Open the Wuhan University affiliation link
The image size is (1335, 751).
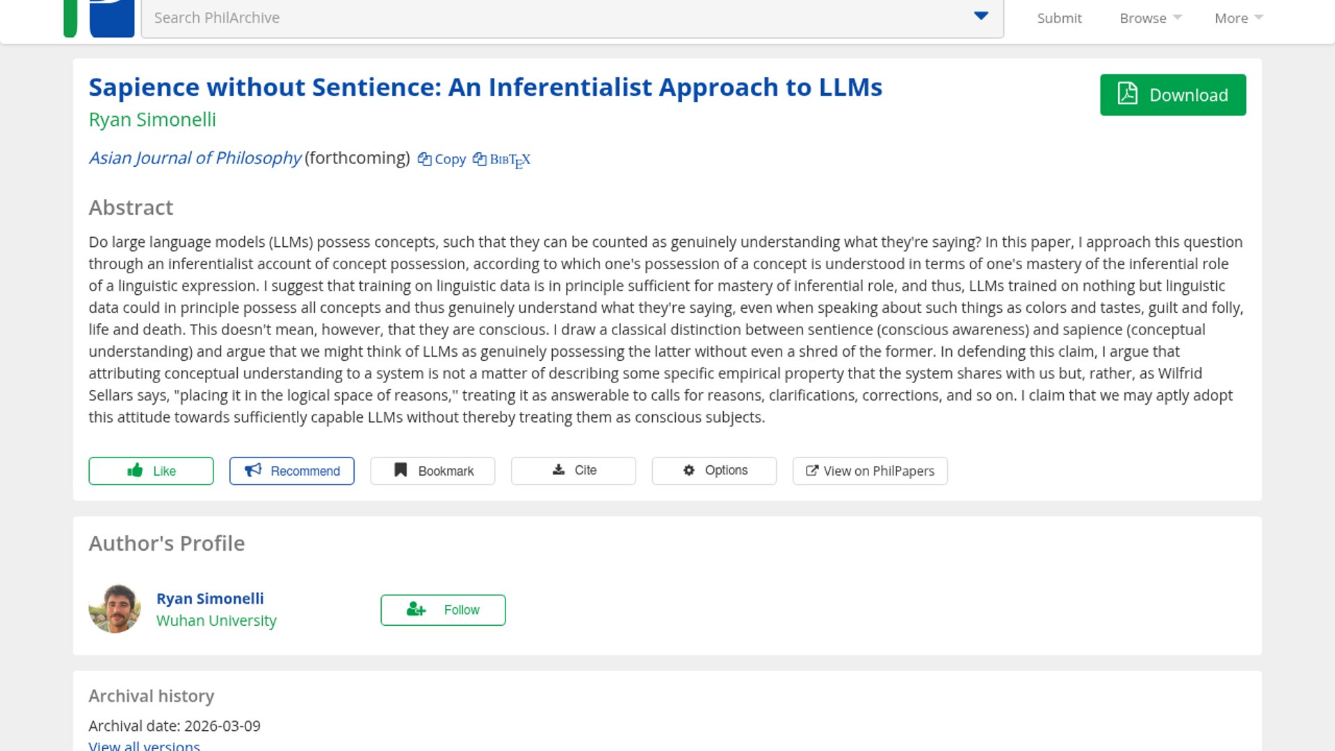click(x=216, y=620)
